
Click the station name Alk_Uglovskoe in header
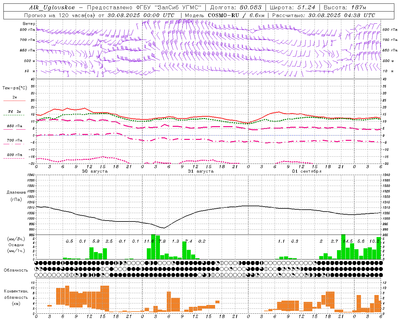point(52,7)
